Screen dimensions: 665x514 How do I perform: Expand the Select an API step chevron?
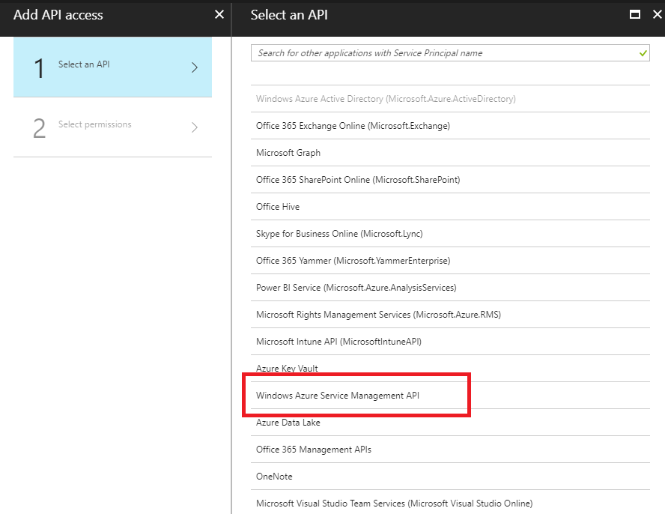click(x=195, y=67)
